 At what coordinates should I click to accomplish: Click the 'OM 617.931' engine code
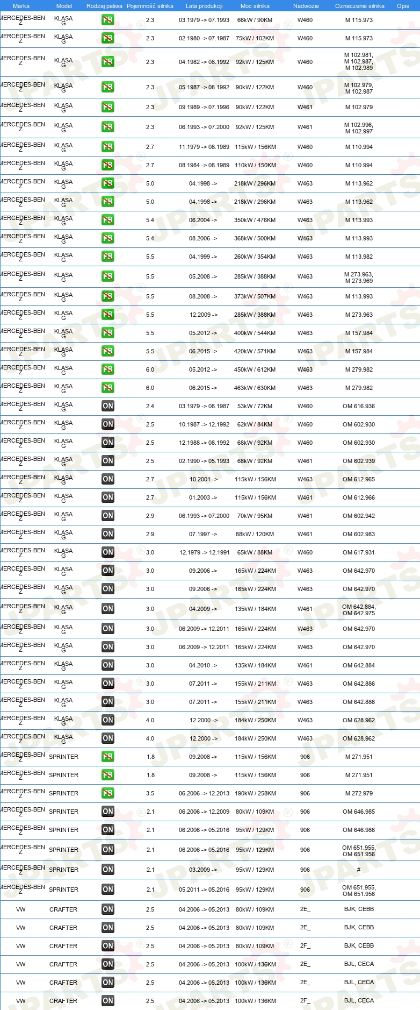[359, 552]
